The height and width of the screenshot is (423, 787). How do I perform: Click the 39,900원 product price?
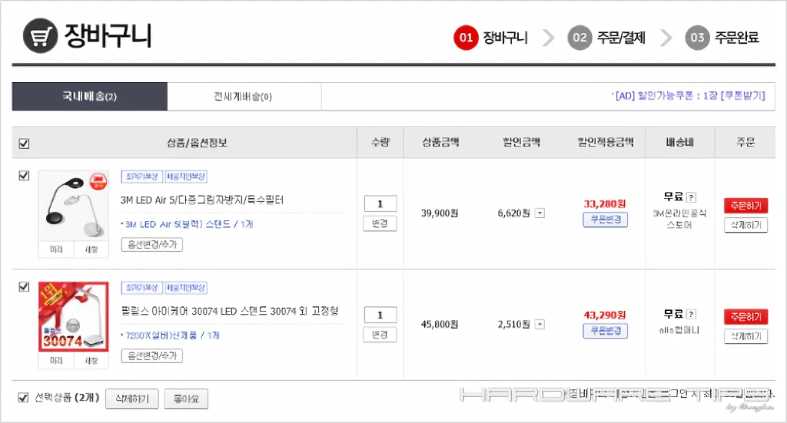(x=440, y=213)
